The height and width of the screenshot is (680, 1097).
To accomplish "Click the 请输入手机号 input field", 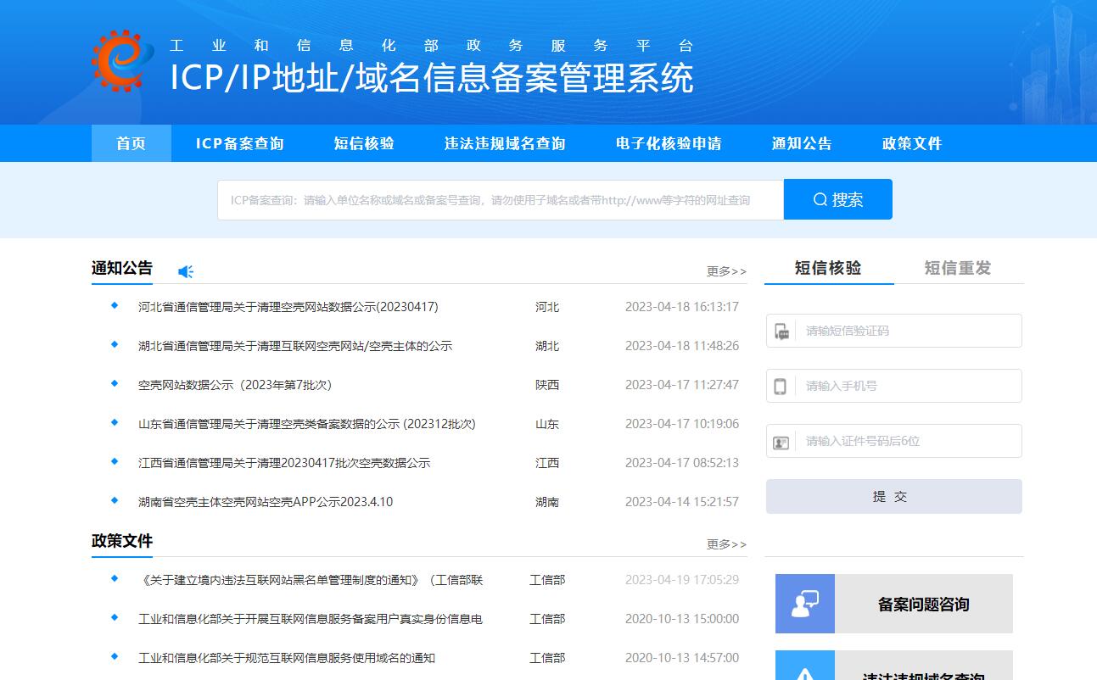I will coord(907,387).
